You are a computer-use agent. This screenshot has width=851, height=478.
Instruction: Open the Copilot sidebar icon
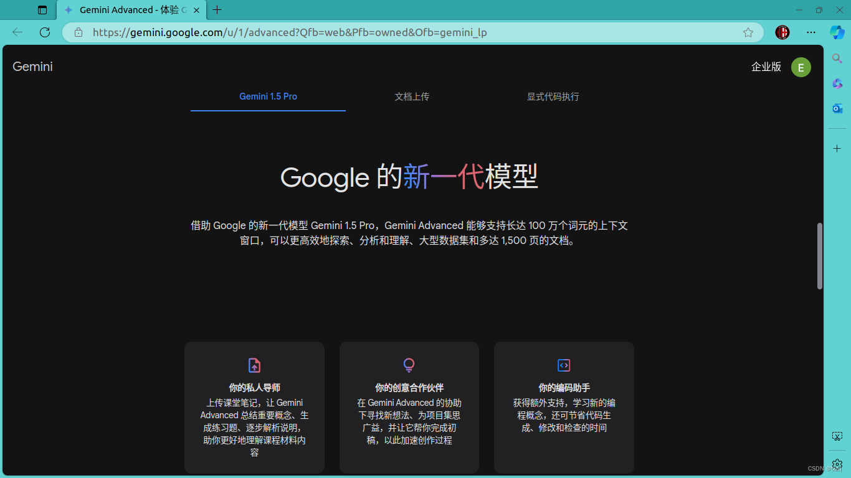coord(837,32)
